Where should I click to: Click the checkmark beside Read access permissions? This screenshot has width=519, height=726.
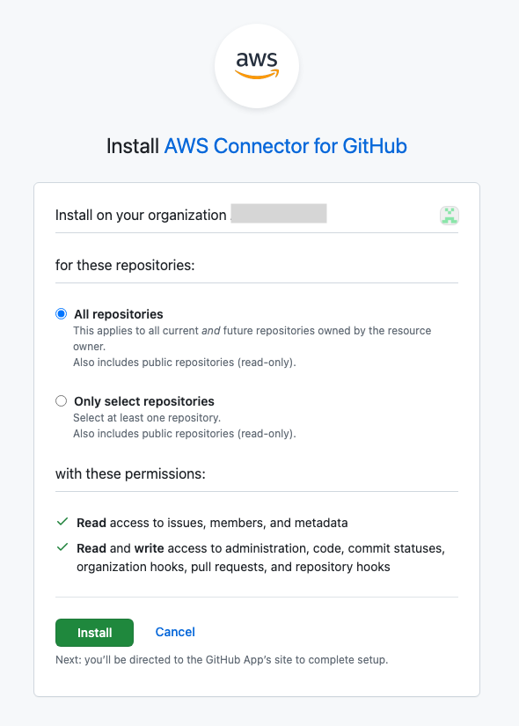pos(61,521)
